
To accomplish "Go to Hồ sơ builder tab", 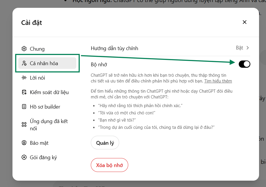I will pyautogui.click(x=47, y=107).
